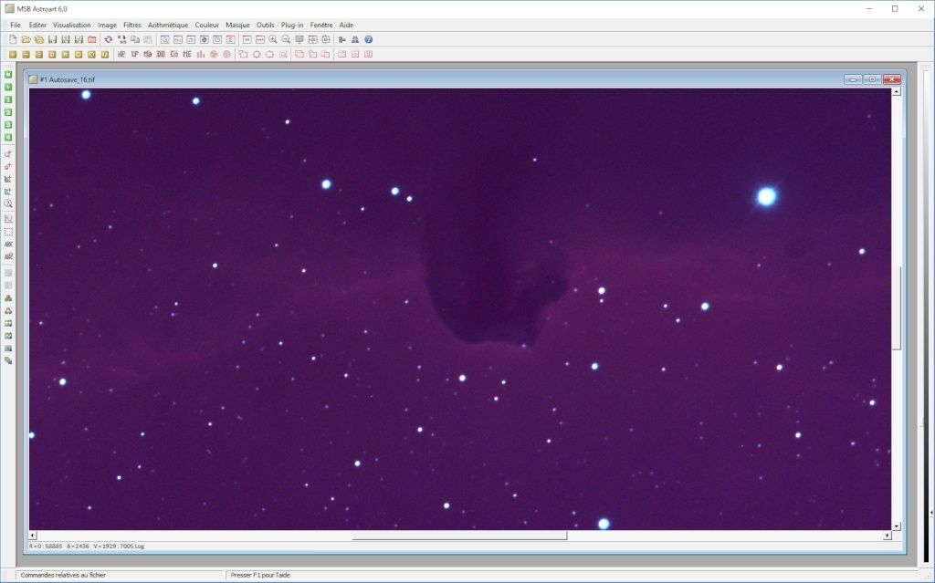Click the Zoom in magnifier icon
Screen dimensions: 935x583
coord(273,39)
